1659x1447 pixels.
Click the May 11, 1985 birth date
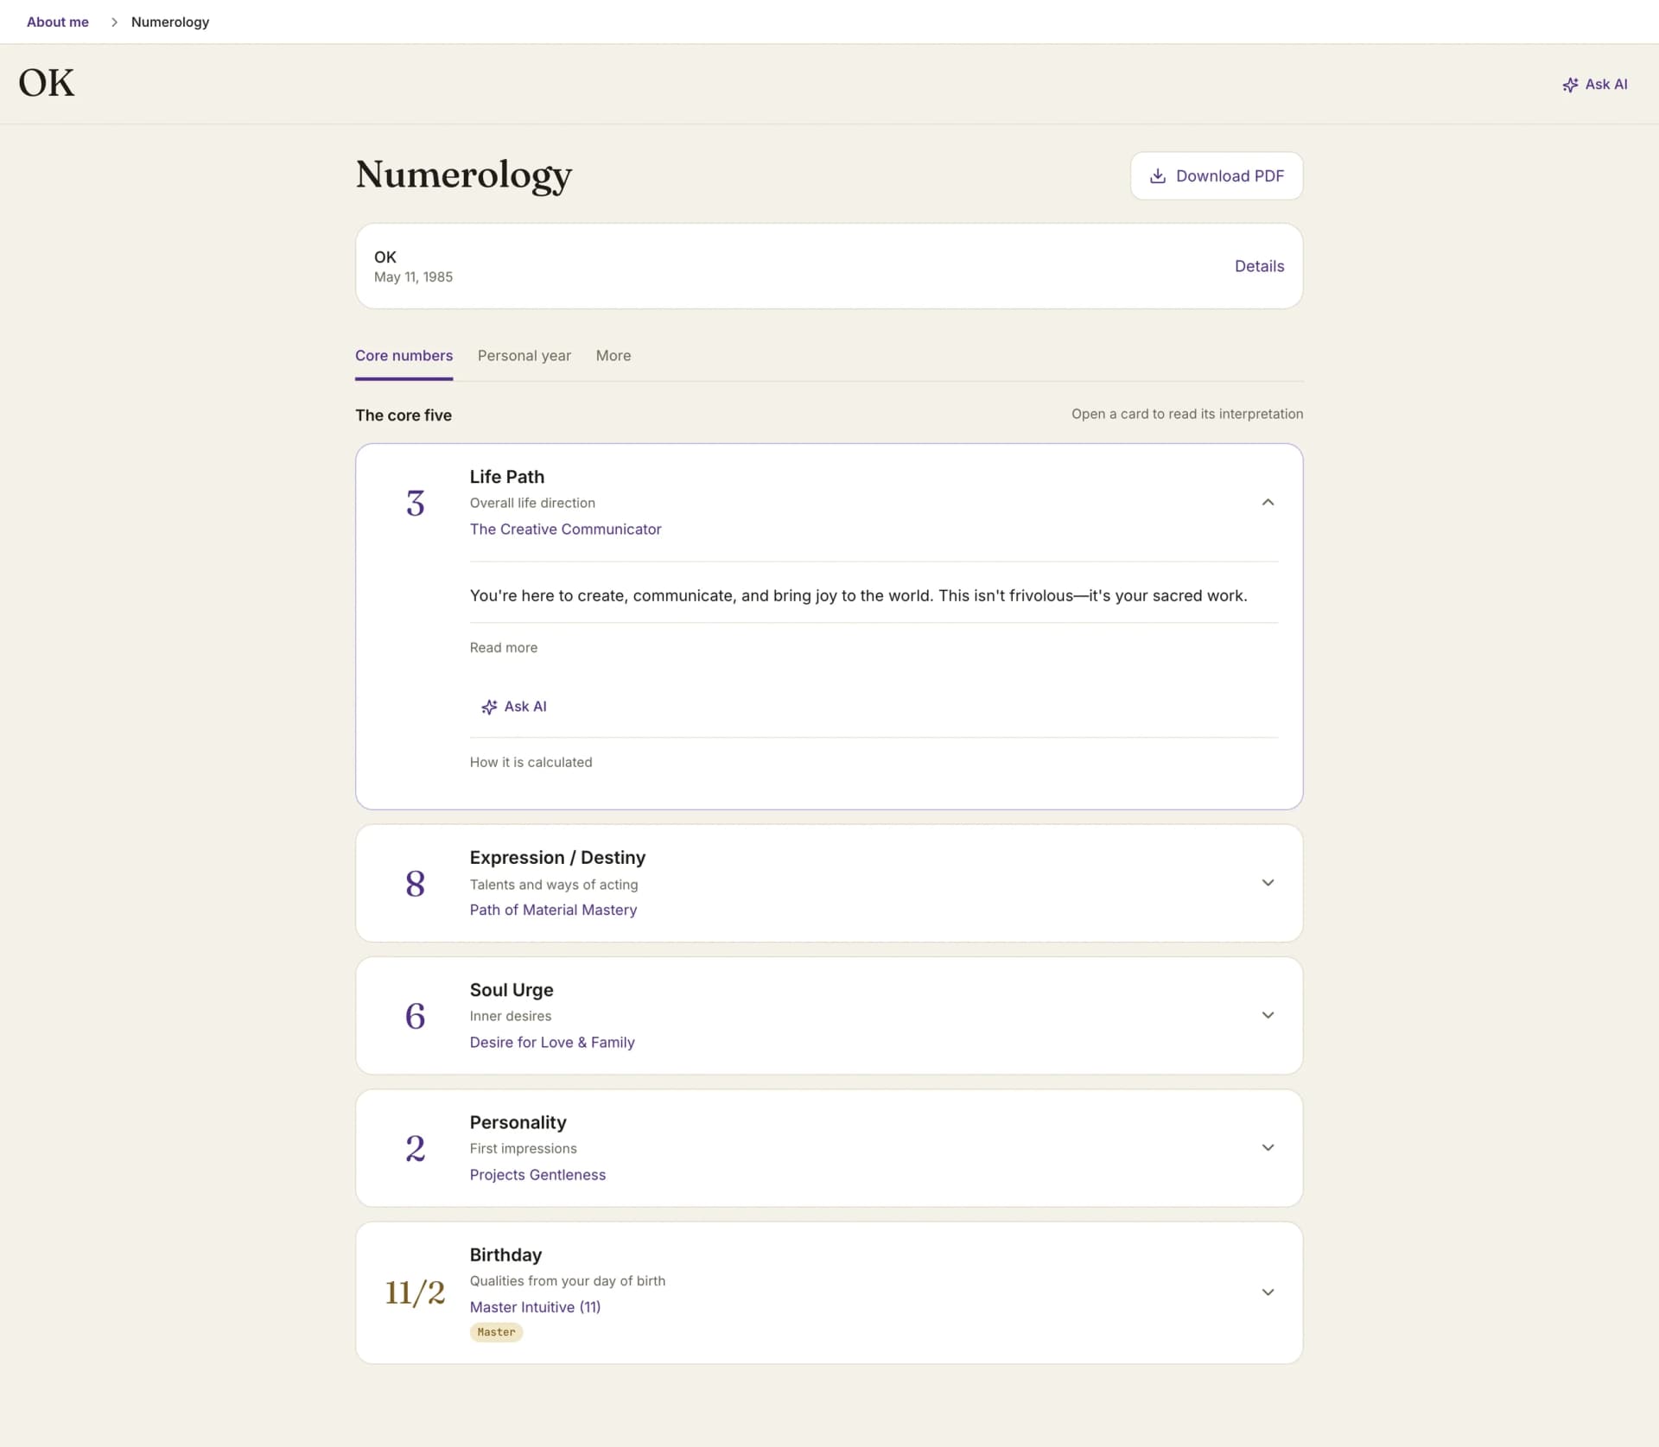click(x=413, y=277)
